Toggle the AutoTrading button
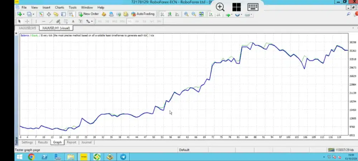358x161 pixels. click(143, 14)
